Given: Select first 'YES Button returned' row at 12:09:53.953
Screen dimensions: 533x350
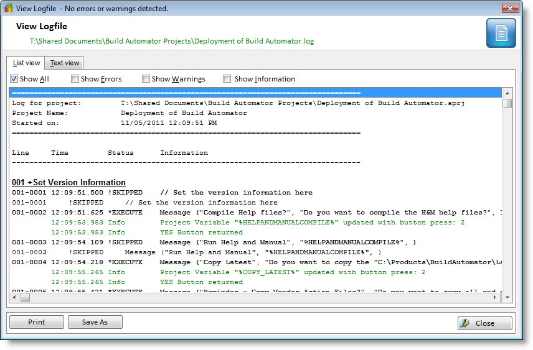Looking at the screenshot, I should pyautogui.click(x=256, y=233).
